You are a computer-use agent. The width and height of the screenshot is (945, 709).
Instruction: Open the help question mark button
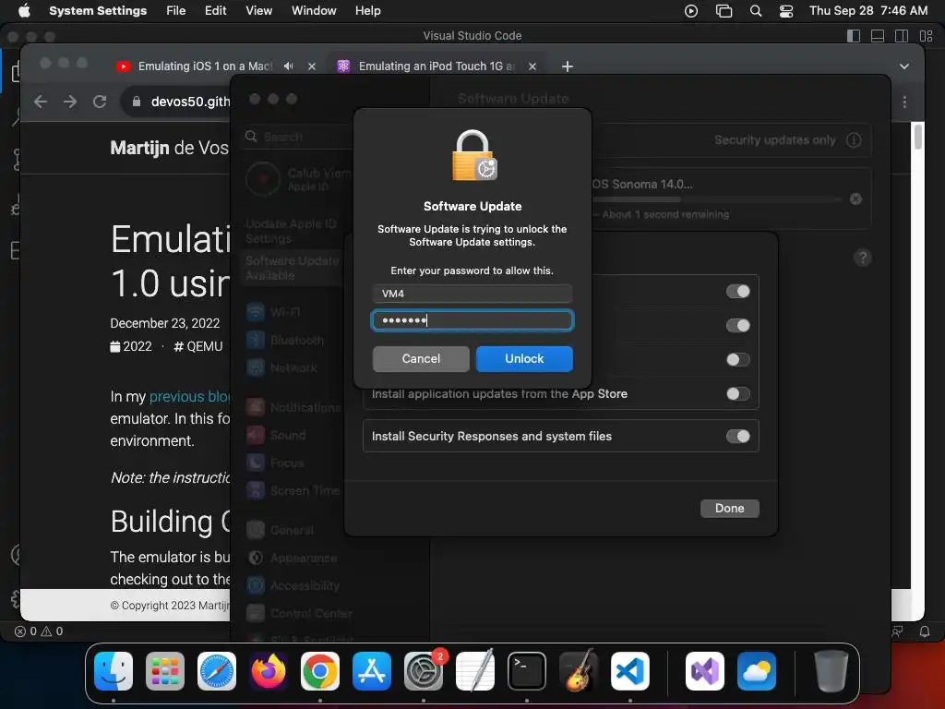863,258
